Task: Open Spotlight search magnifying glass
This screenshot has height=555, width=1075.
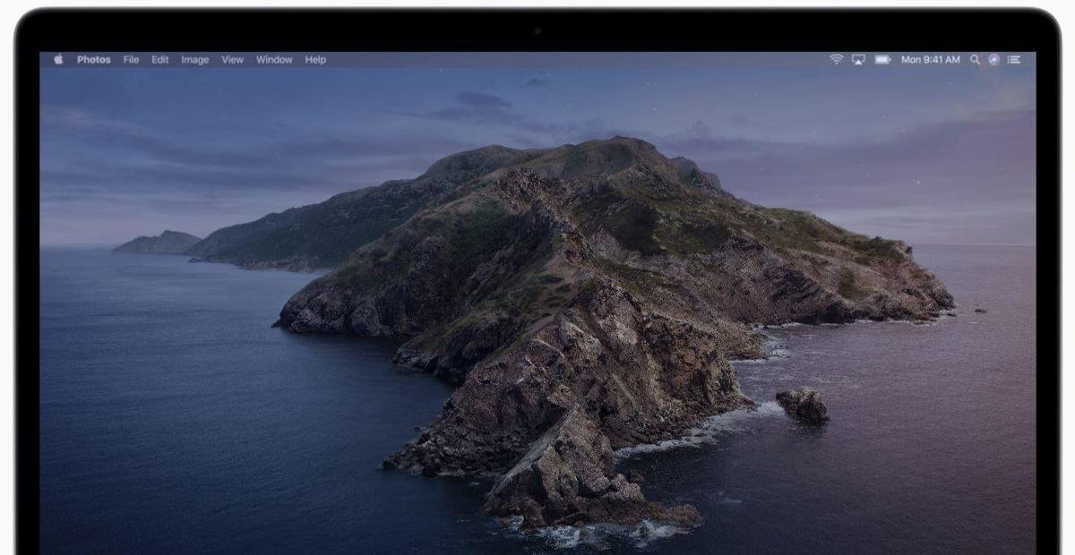Action: (x=975, y=60)
